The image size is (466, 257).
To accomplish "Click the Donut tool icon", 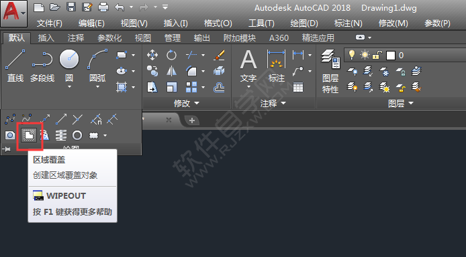I will [77, 136].
